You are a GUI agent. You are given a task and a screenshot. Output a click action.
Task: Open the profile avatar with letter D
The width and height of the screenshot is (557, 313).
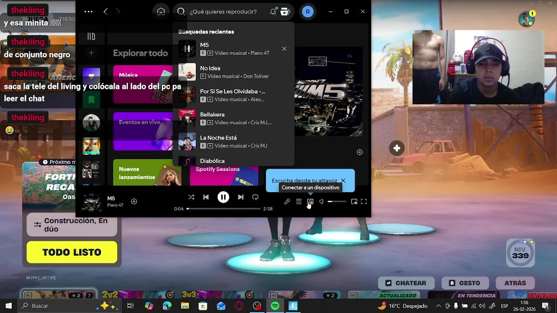(x=308, y=12)
